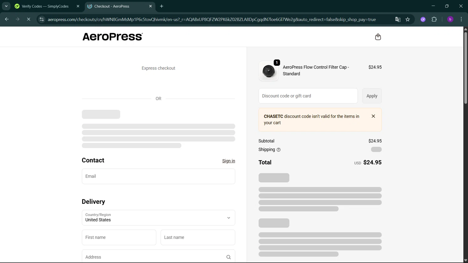Viewport: 468px width, 263px height.
Task: Click the address search magnifier icon
Action: [x=228, y=257]
